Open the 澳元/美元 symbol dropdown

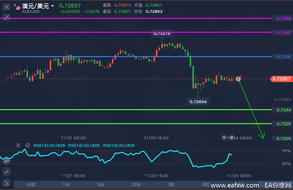coord(53,6)
